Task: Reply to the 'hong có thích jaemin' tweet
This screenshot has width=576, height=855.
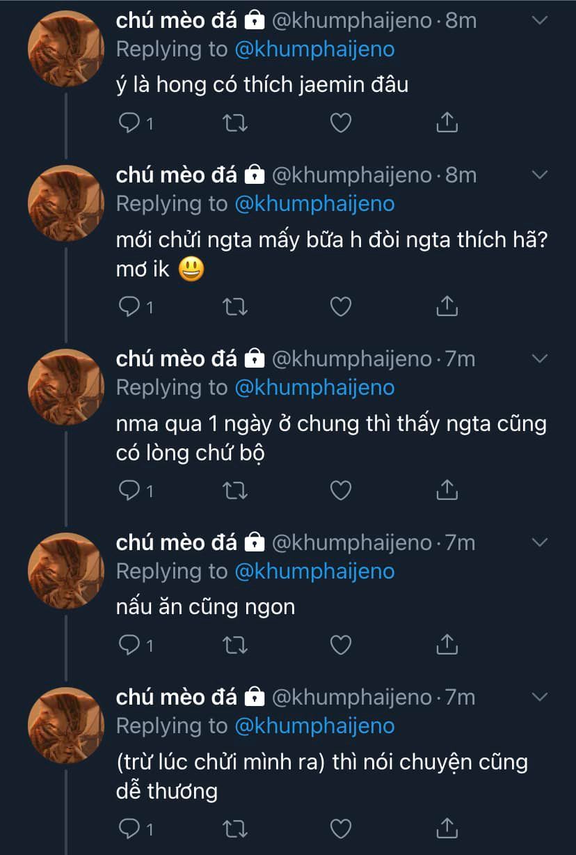Action: tap(129, 123)
